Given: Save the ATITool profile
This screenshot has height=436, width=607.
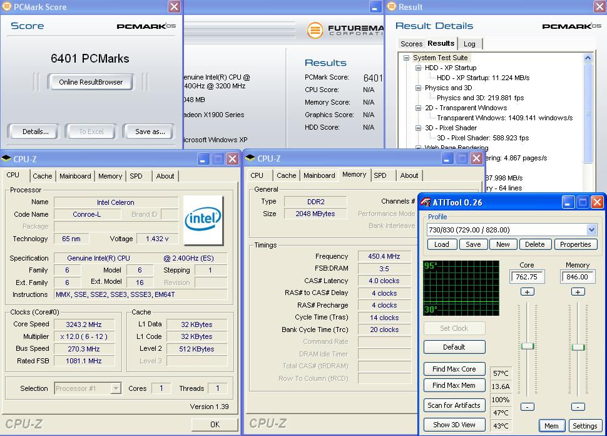Looking at the screenshot, I should pyautogui.click(x=473, y=244).
